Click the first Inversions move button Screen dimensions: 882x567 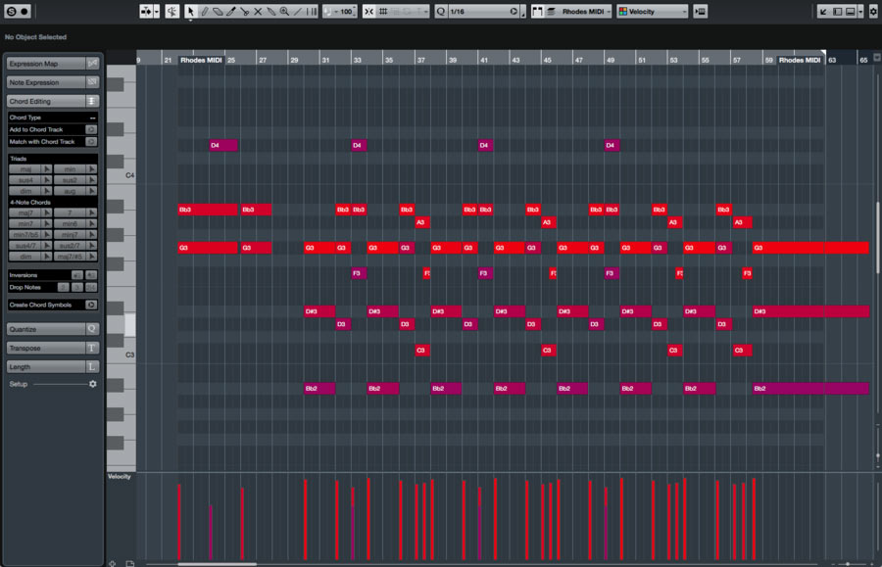pos(77,275)
